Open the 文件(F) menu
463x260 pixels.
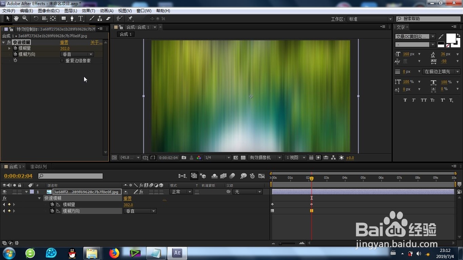tap(9, 11)
